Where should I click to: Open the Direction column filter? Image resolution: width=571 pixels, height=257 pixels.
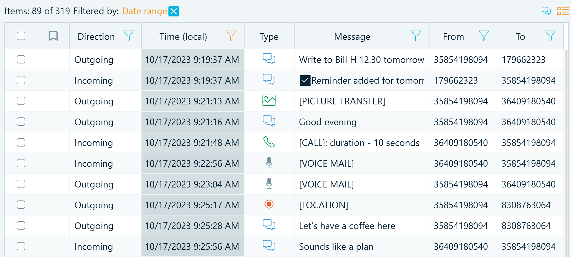coord(128,36)
